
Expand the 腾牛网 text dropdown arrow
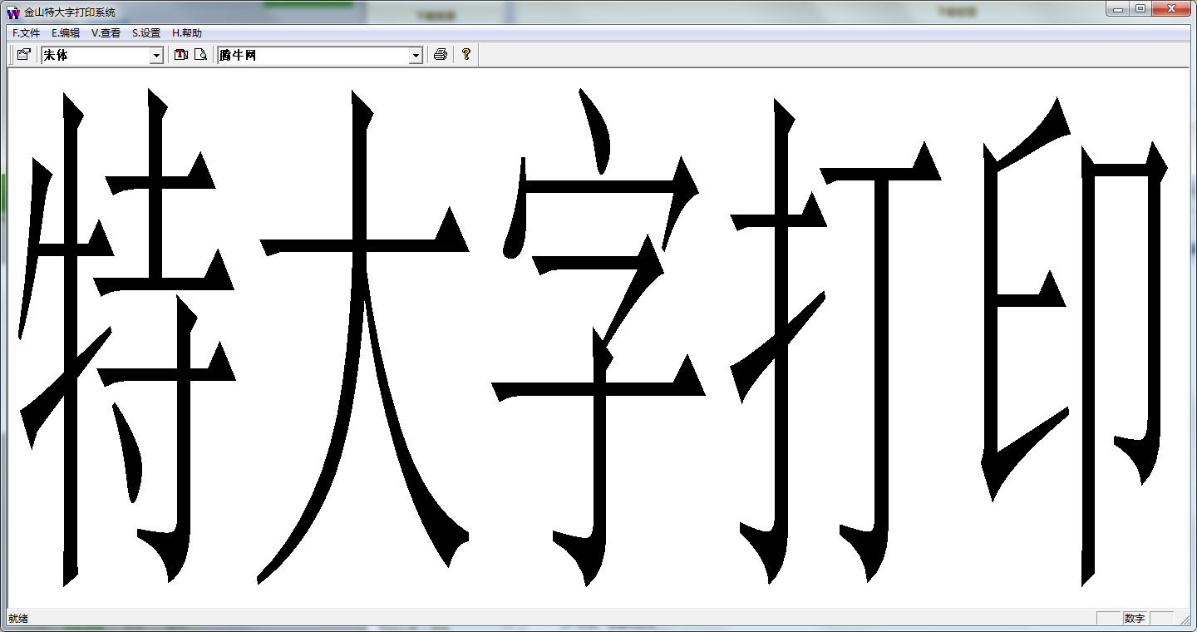pos(416,56)
